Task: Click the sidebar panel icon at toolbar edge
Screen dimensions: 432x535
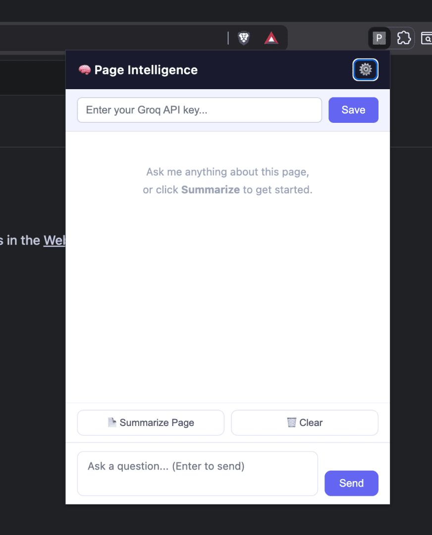Action: point(427,38)
